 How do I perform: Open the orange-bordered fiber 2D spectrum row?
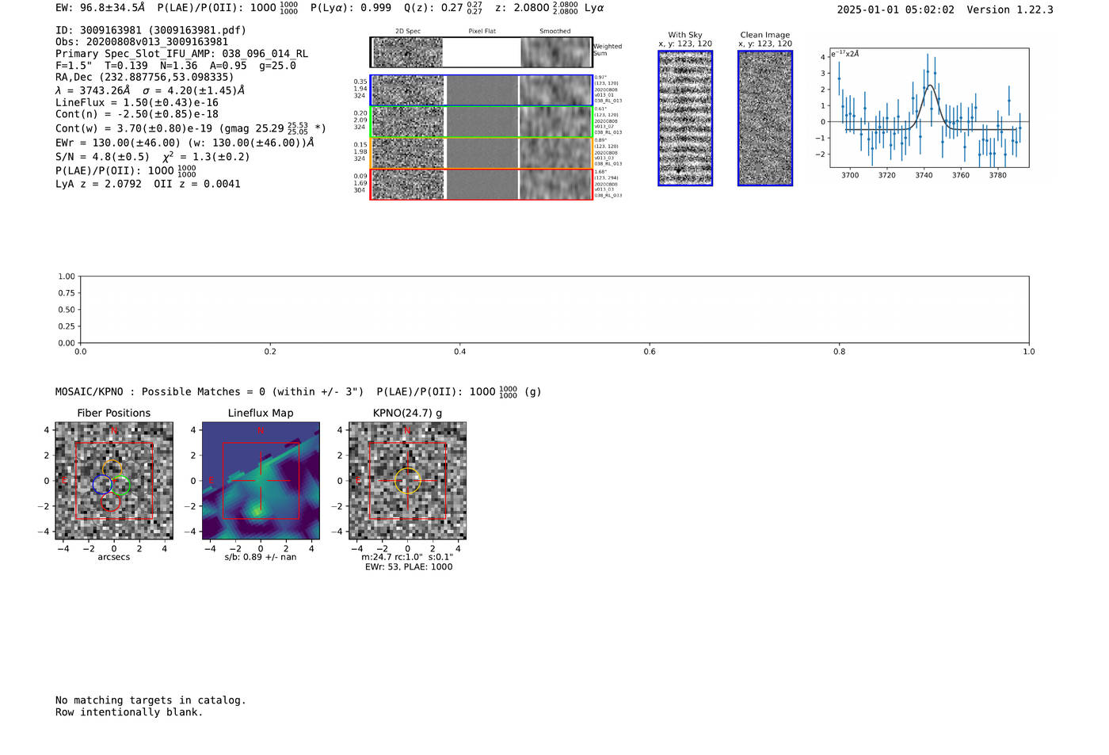click(x=482, y=153)
